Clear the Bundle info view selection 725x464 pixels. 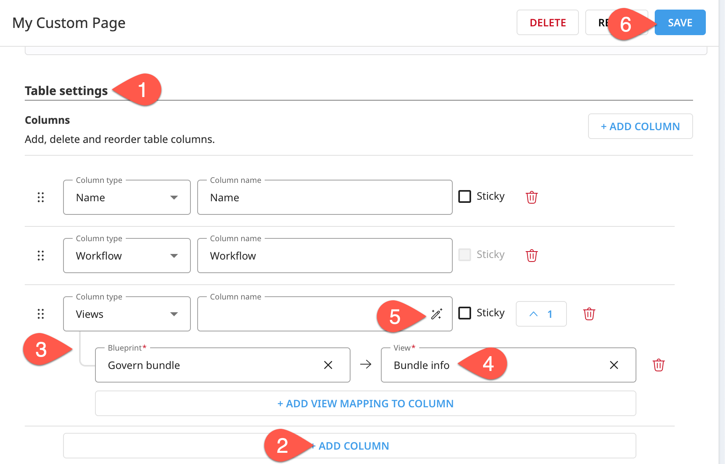[614, 365]
